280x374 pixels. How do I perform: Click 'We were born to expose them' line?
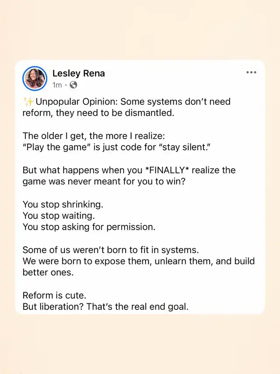click(139, 261)
